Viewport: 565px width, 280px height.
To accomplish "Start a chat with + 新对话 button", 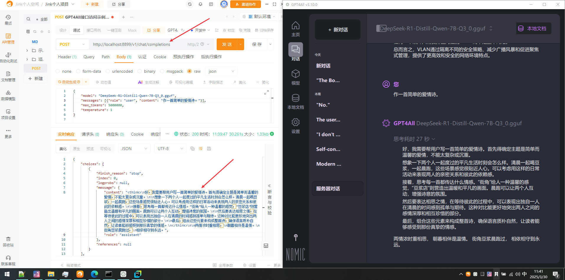I will (x=338, y=30).
